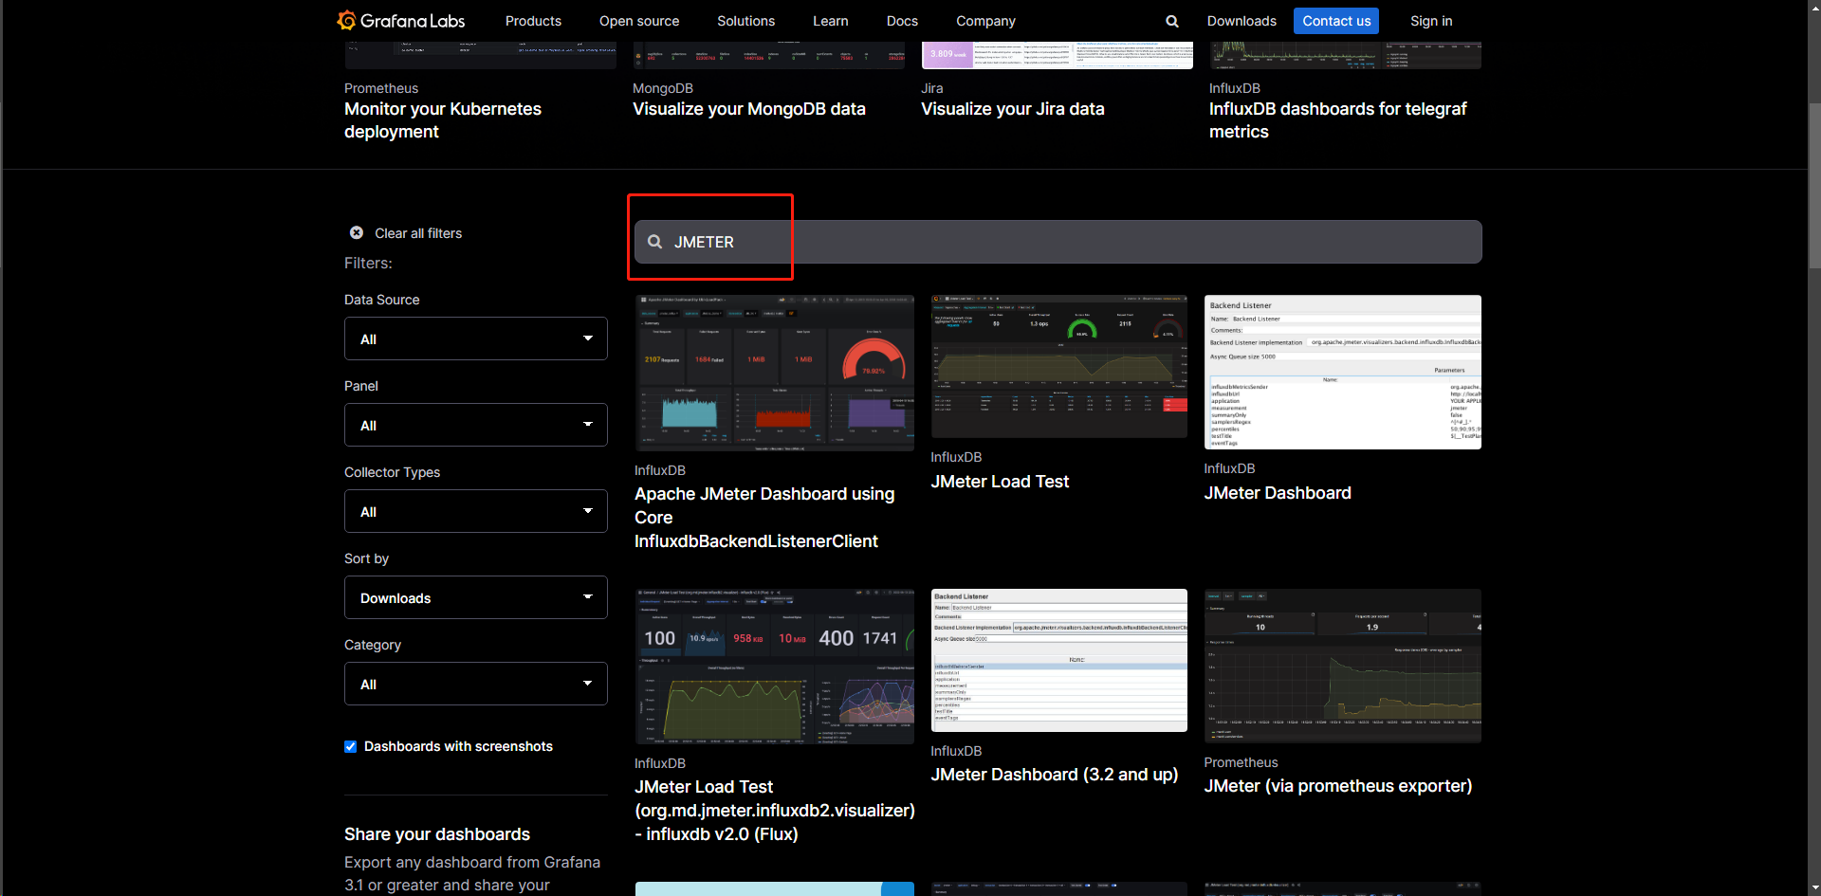Viewport: 1821px width, 896px height.
Task: Open Apache JMeter Dashboard using Core title
Action: (764, 518)
